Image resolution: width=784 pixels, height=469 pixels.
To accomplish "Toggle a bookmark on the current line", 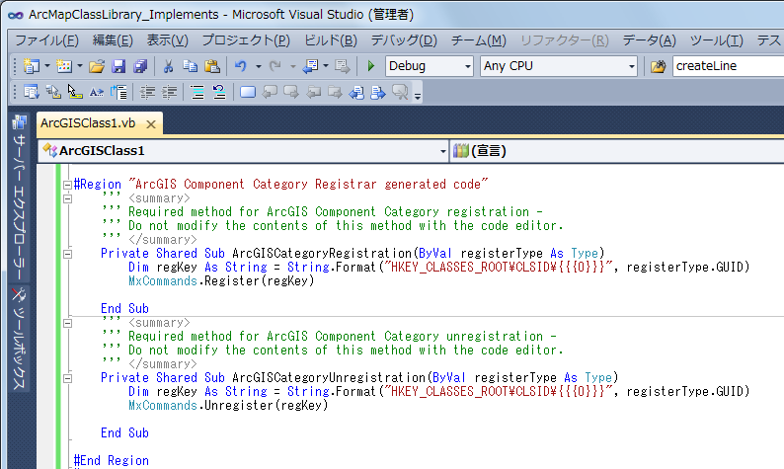I will 248,92.
